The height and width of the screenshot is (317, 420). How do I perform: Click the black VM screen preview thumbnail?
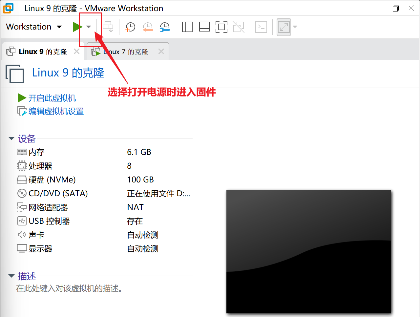coord(308,252)
